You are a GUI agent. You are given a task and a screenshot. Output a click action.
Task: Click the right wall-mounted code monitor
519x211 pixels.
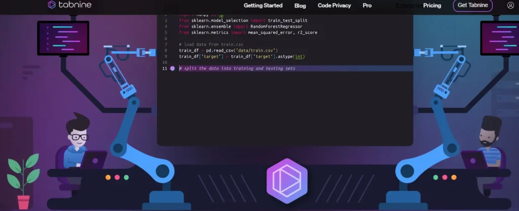coord(499,38)
